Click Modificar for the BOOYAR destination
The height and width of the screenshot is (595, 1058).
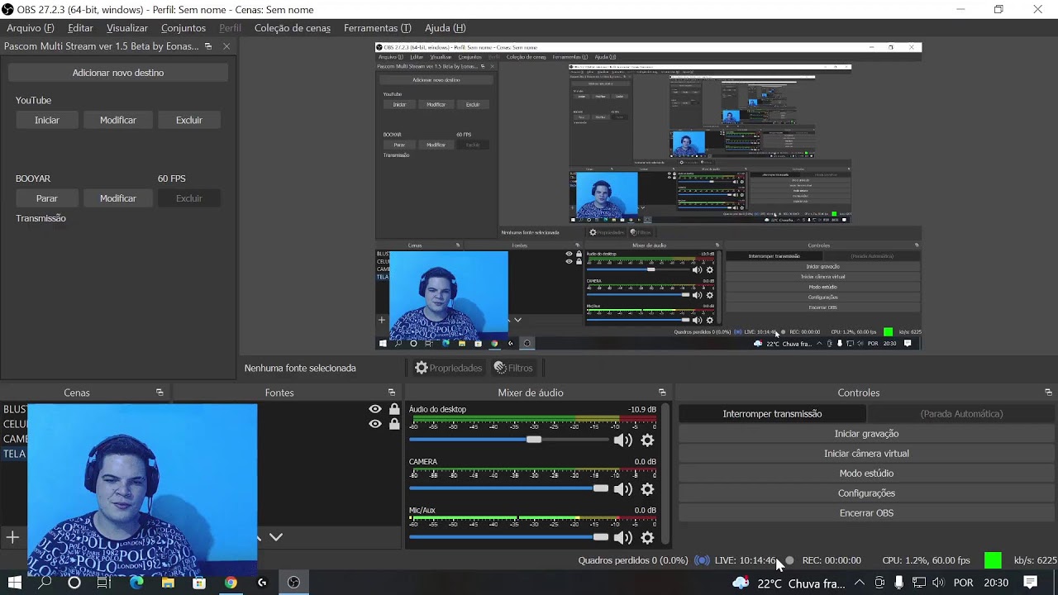[x=118, y=198]
